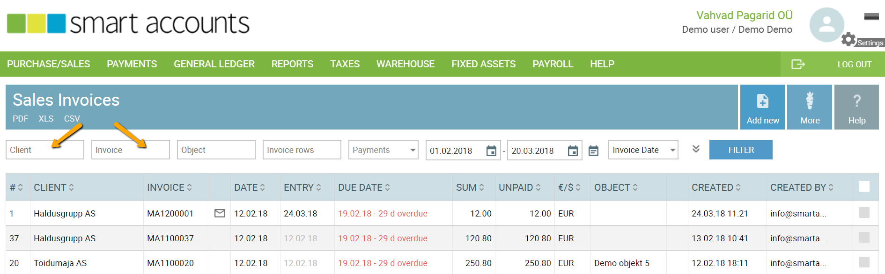Screen dimensions: 885x274
Task: Tick checkbox for invoice MA1200001 row
Action: coord(864,212)
